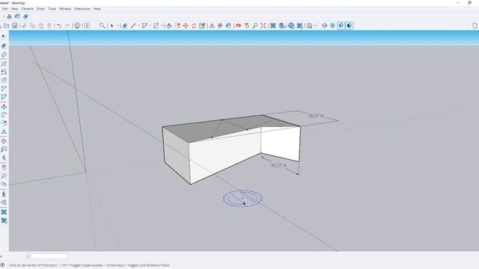Expand the Shape tool dropdown arrow
479x269 pixels.
[162, 25]
